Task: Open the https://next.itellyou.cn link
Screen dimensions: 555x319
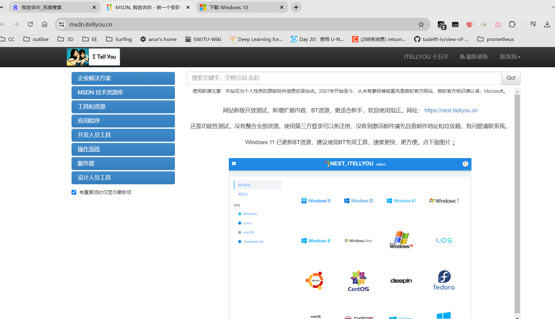Action: pyautogui.click(x=451, y=110)
